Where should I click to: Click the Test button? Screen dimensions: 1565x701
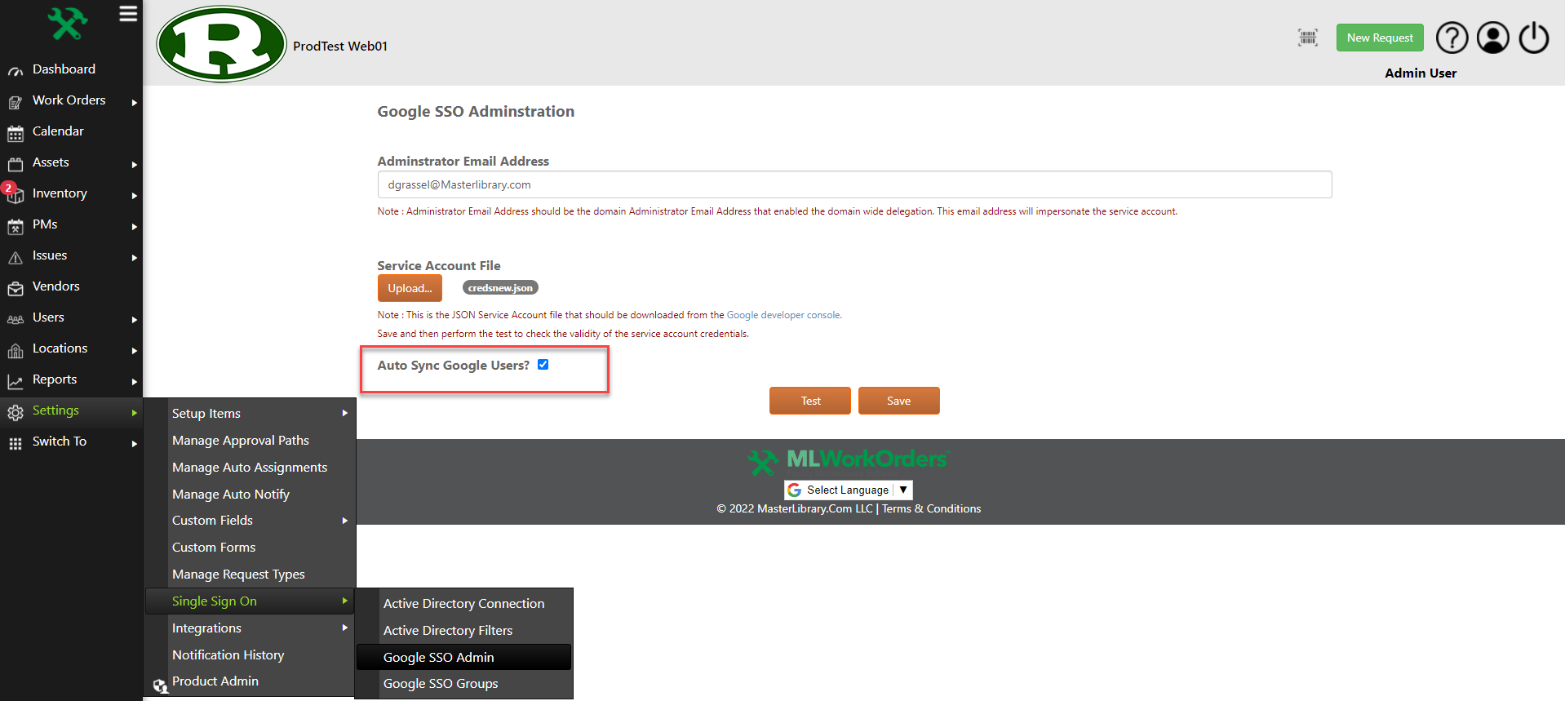tap(810, 401)
